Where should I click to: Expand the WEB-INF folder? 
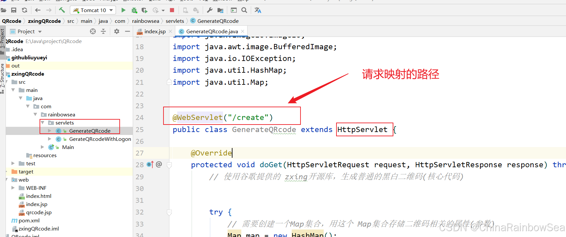pyautogui.click(x=13, y=188)
